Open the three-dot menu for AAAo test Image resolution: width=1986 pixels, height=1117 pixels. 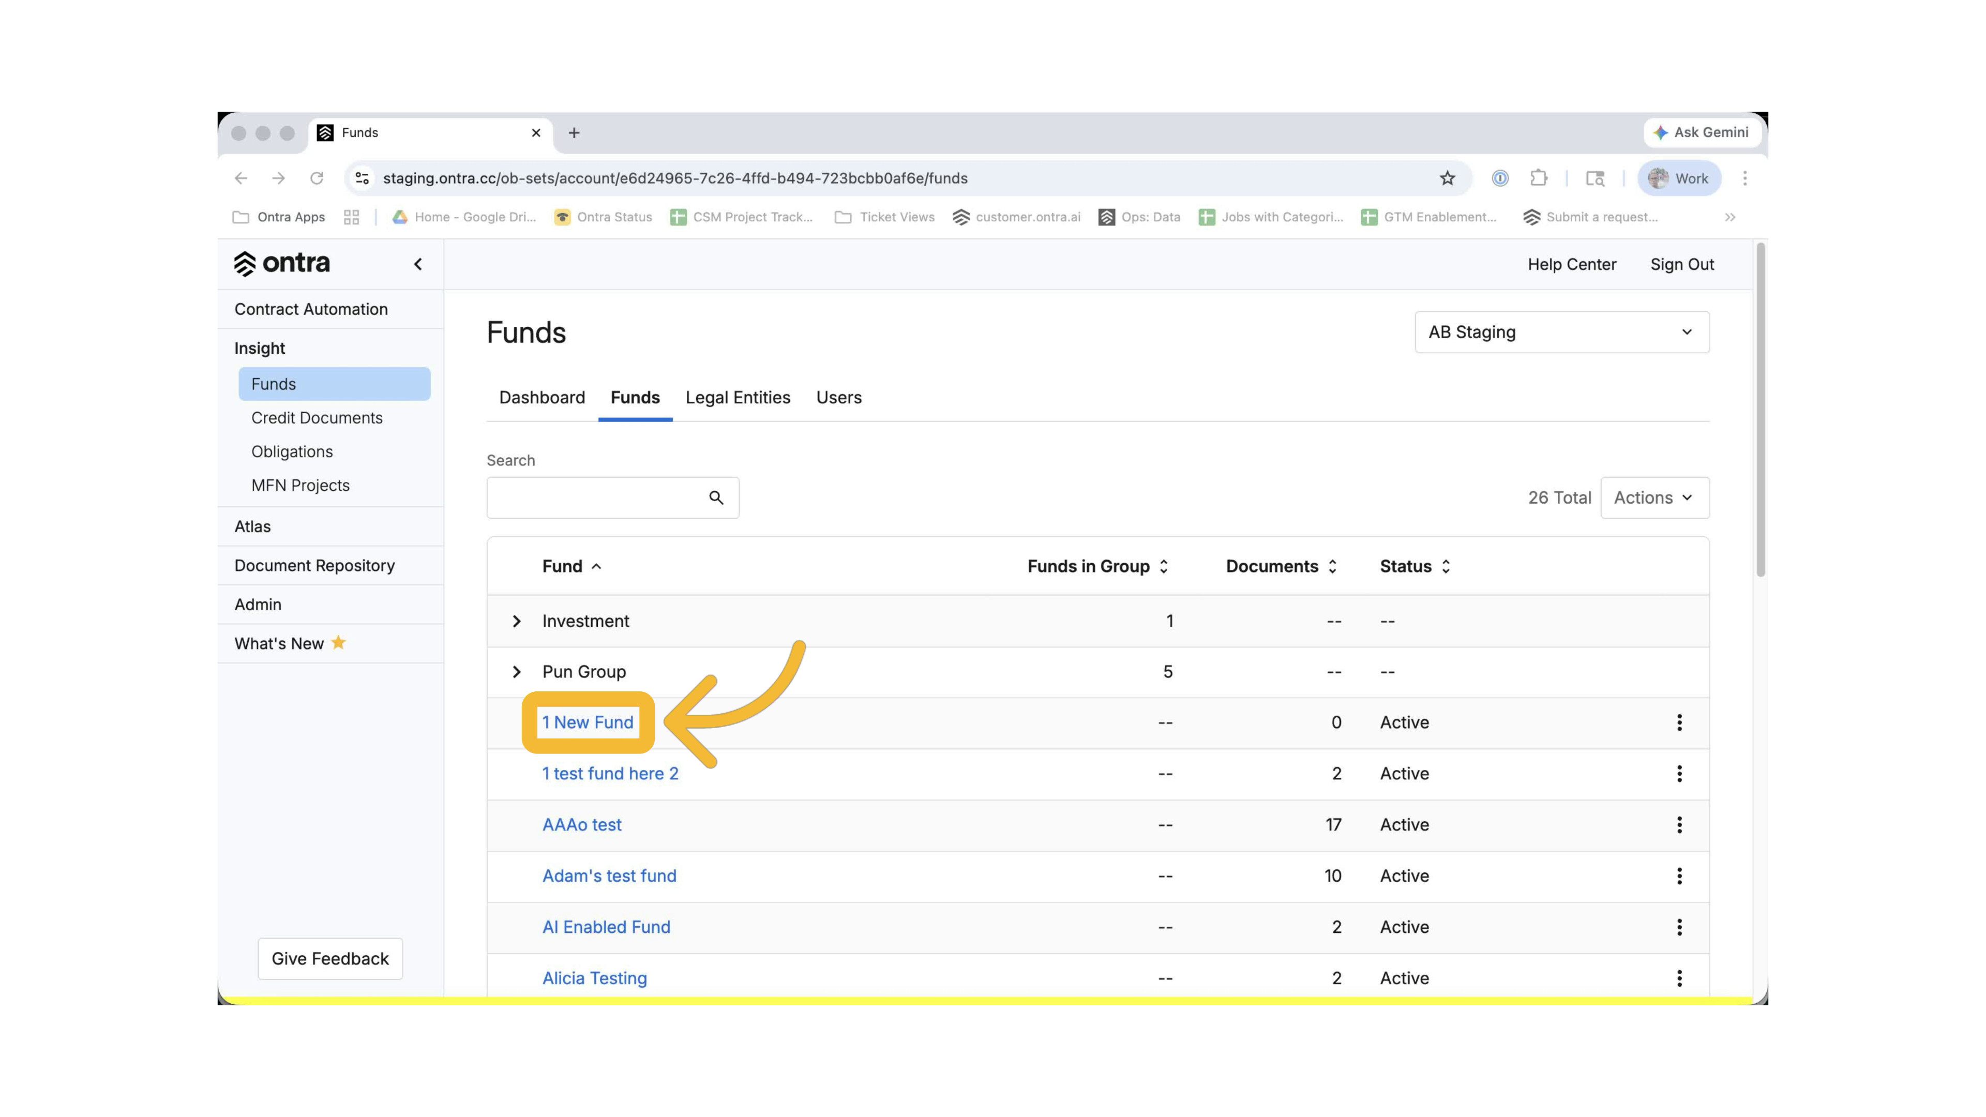(1679, 825)
